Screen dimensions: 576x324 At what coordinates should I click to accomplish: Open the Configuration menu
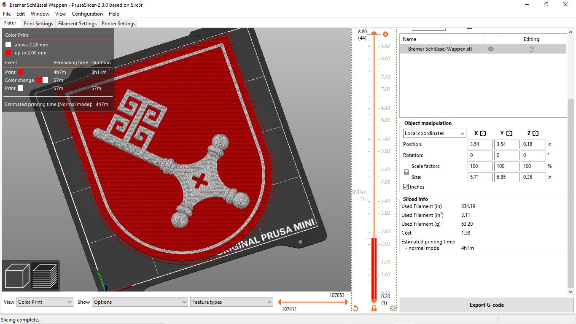pyautogui.click(x=87, y=13)
